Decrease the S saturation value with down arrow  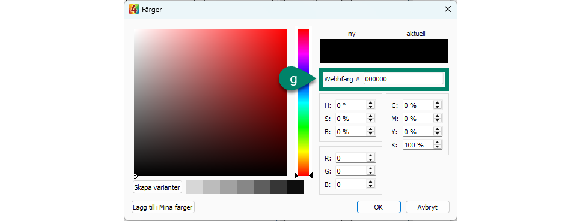pyautogui.click(x=371, y=120)
